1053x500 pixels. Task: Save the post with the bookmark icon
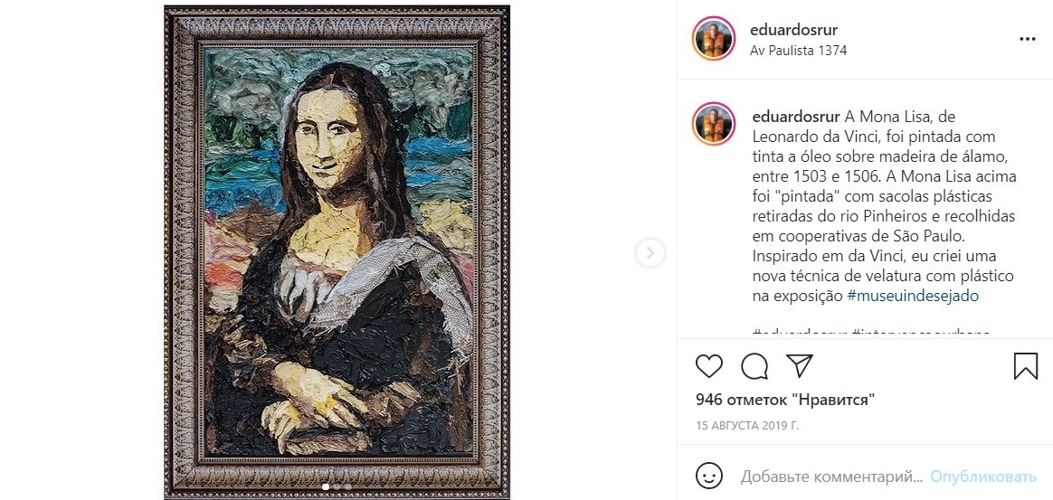(x=1025, y=366)
